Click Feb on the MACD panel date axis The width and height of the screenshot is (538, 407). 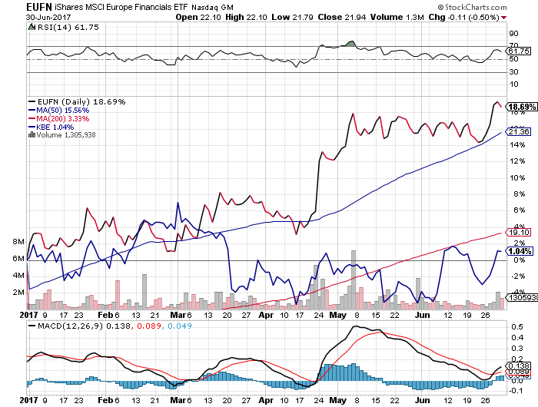(x=105, y=400)
